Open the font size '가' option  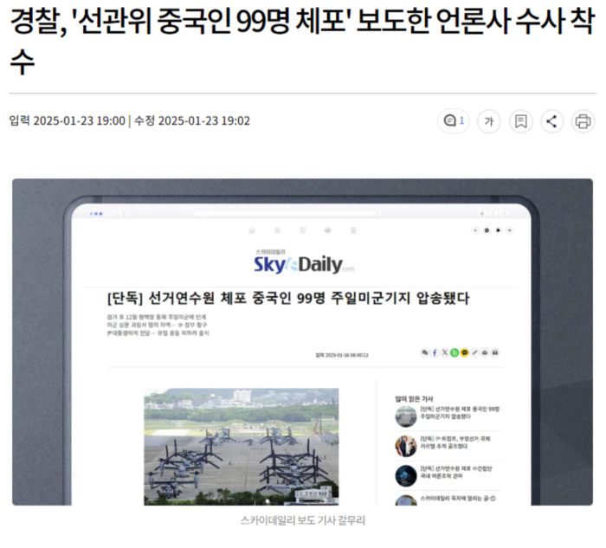489,121
